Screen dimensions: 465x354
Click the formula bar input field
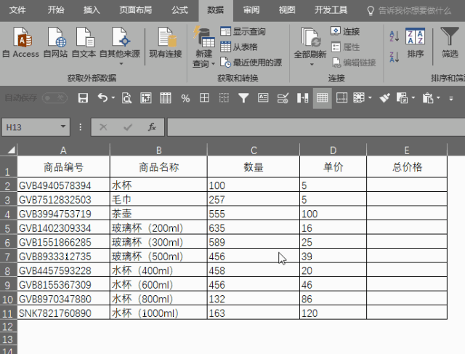(x=316, y=127)
